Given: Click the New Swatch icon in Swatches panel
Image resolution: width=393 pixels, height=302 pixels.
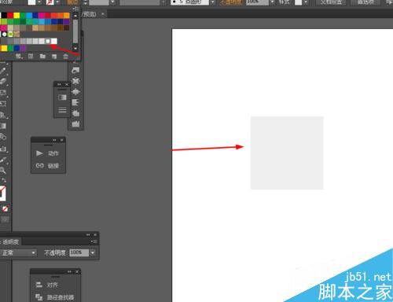Looking at the screenshot, I should pyautogui.click(x=54, y=56).
